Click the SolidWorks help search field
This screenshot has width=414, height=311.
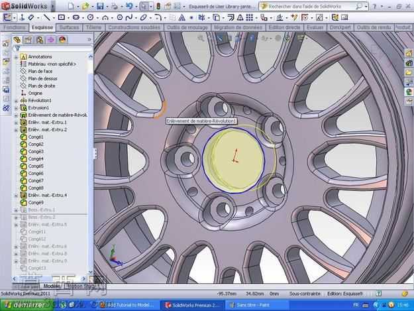coord(311,6)
